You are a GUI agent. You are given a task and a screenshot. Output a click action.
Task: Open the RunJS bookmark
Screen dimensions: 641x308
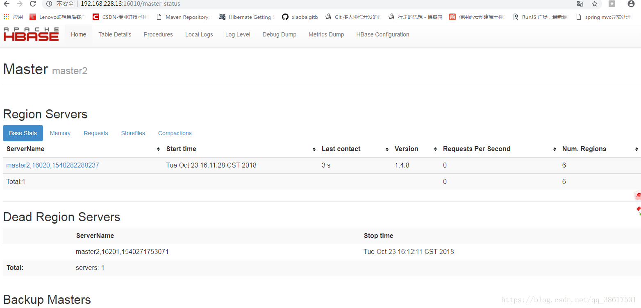click(x=541, y=17)
